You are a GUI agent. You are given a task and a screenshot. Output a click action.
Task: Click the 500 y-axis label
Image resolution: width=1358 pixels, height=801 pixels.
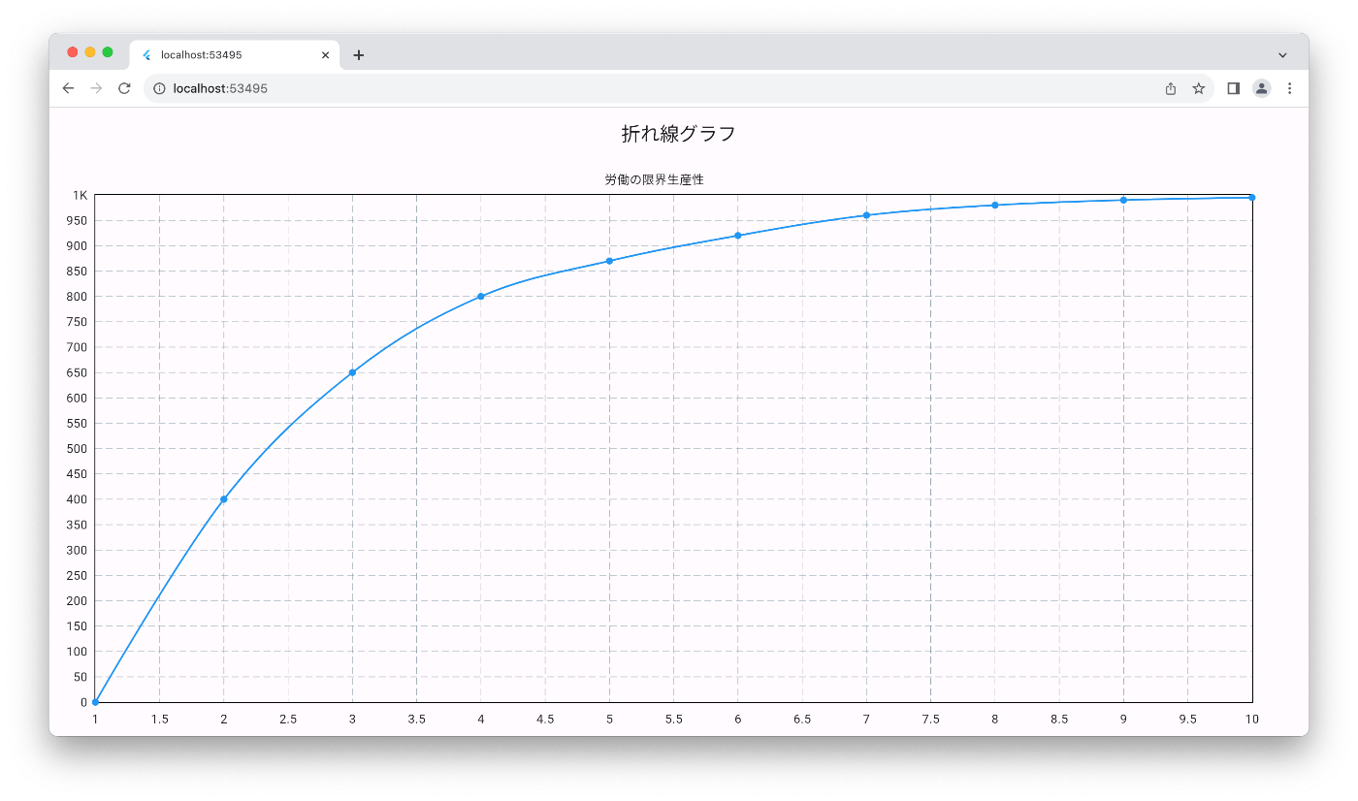[x=78, y=449]
